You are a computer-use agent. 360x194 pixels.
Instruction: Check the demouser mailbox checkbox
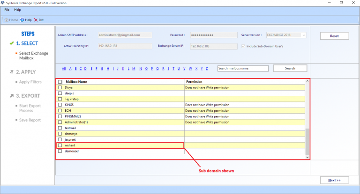[x=60, y=151]
